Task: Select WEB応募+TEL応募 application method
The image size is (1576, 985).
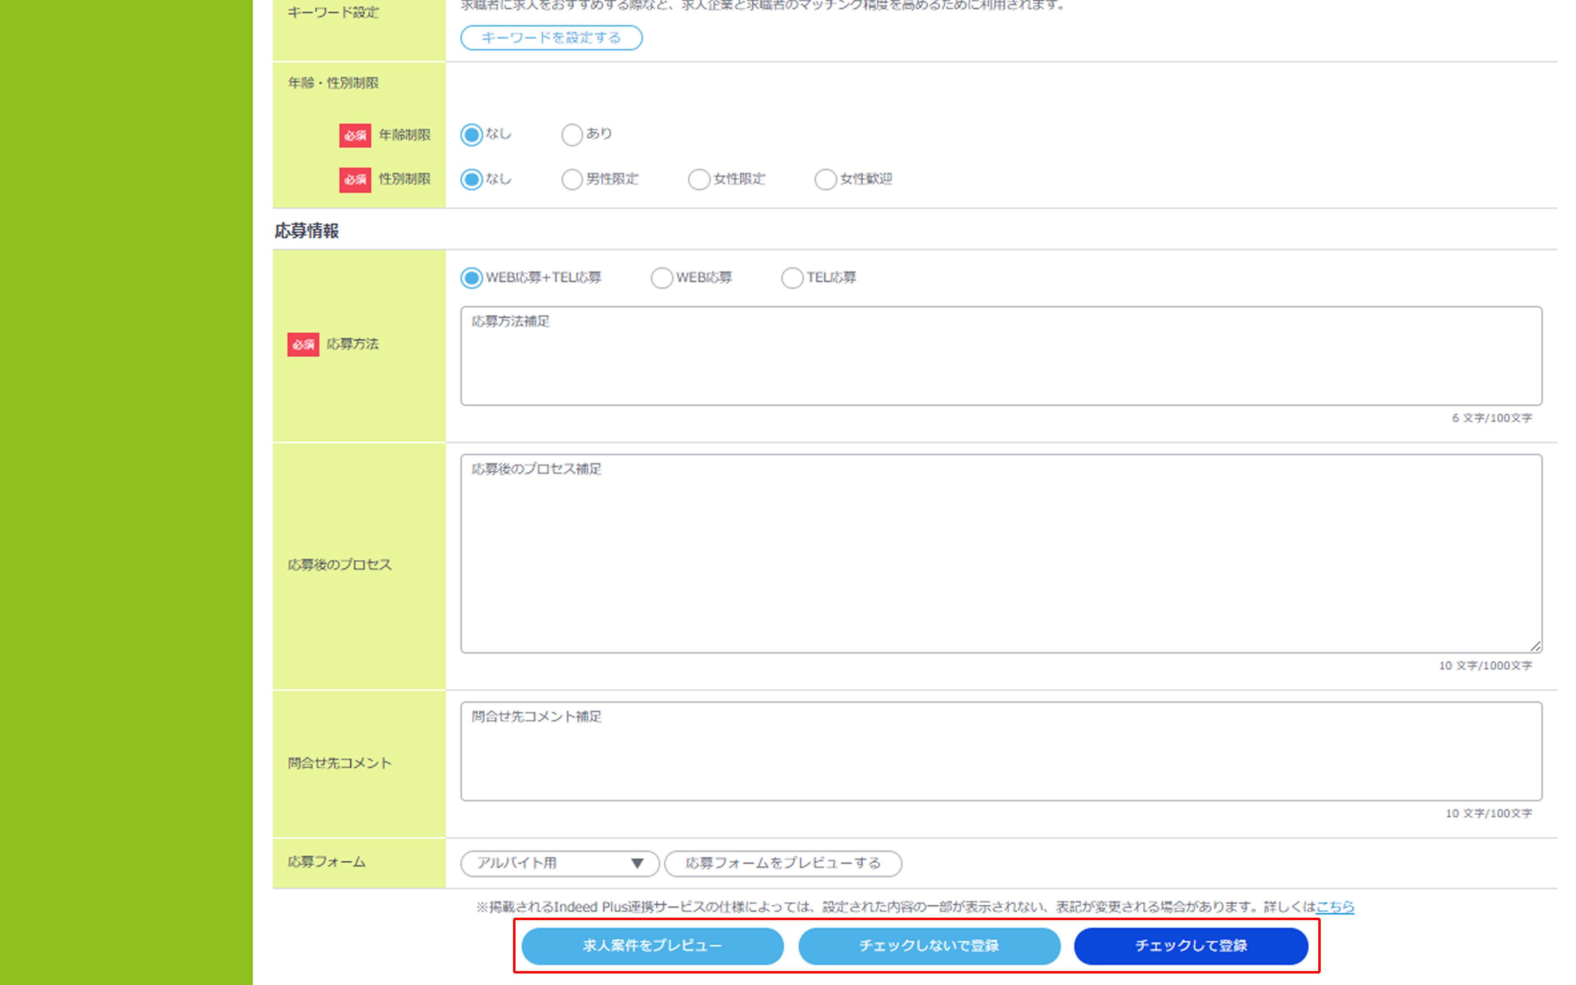Action: point(472,278)
